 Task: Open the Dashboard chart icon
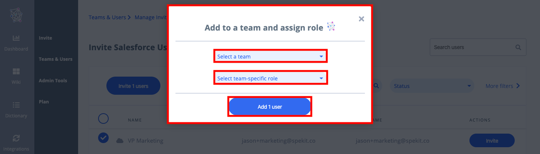[x=16, y=38]
